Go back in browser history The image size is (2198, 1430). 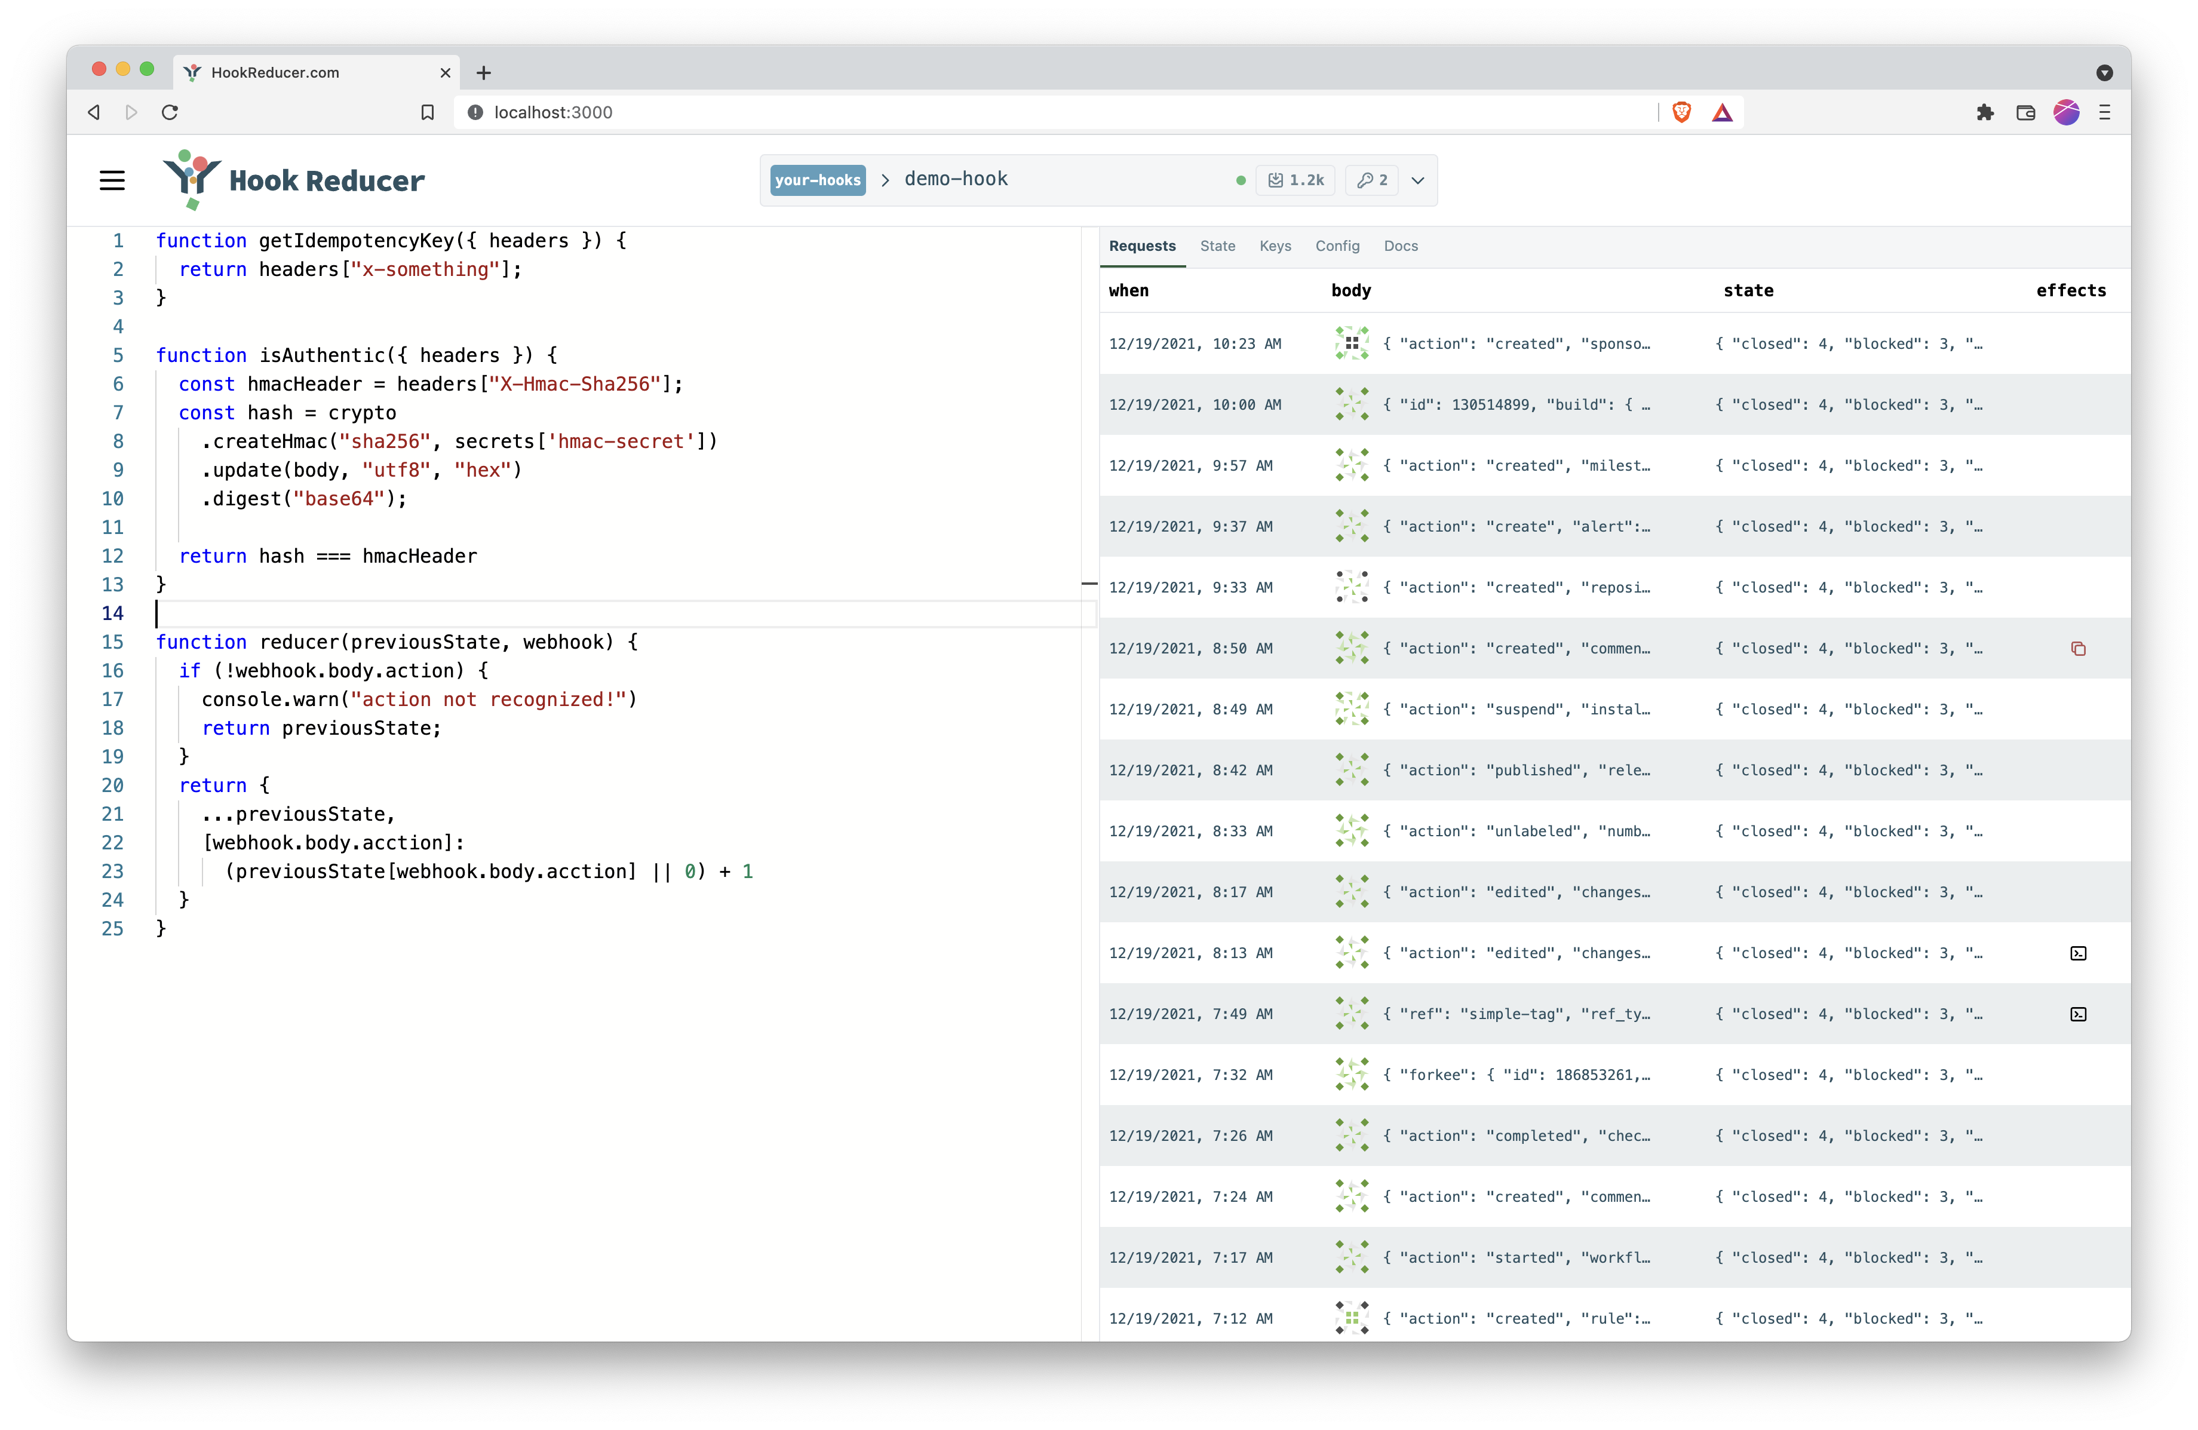[93, 113]
